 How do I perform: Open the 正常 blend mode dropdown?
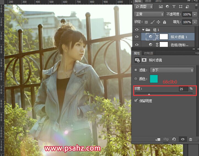[149, 14]
